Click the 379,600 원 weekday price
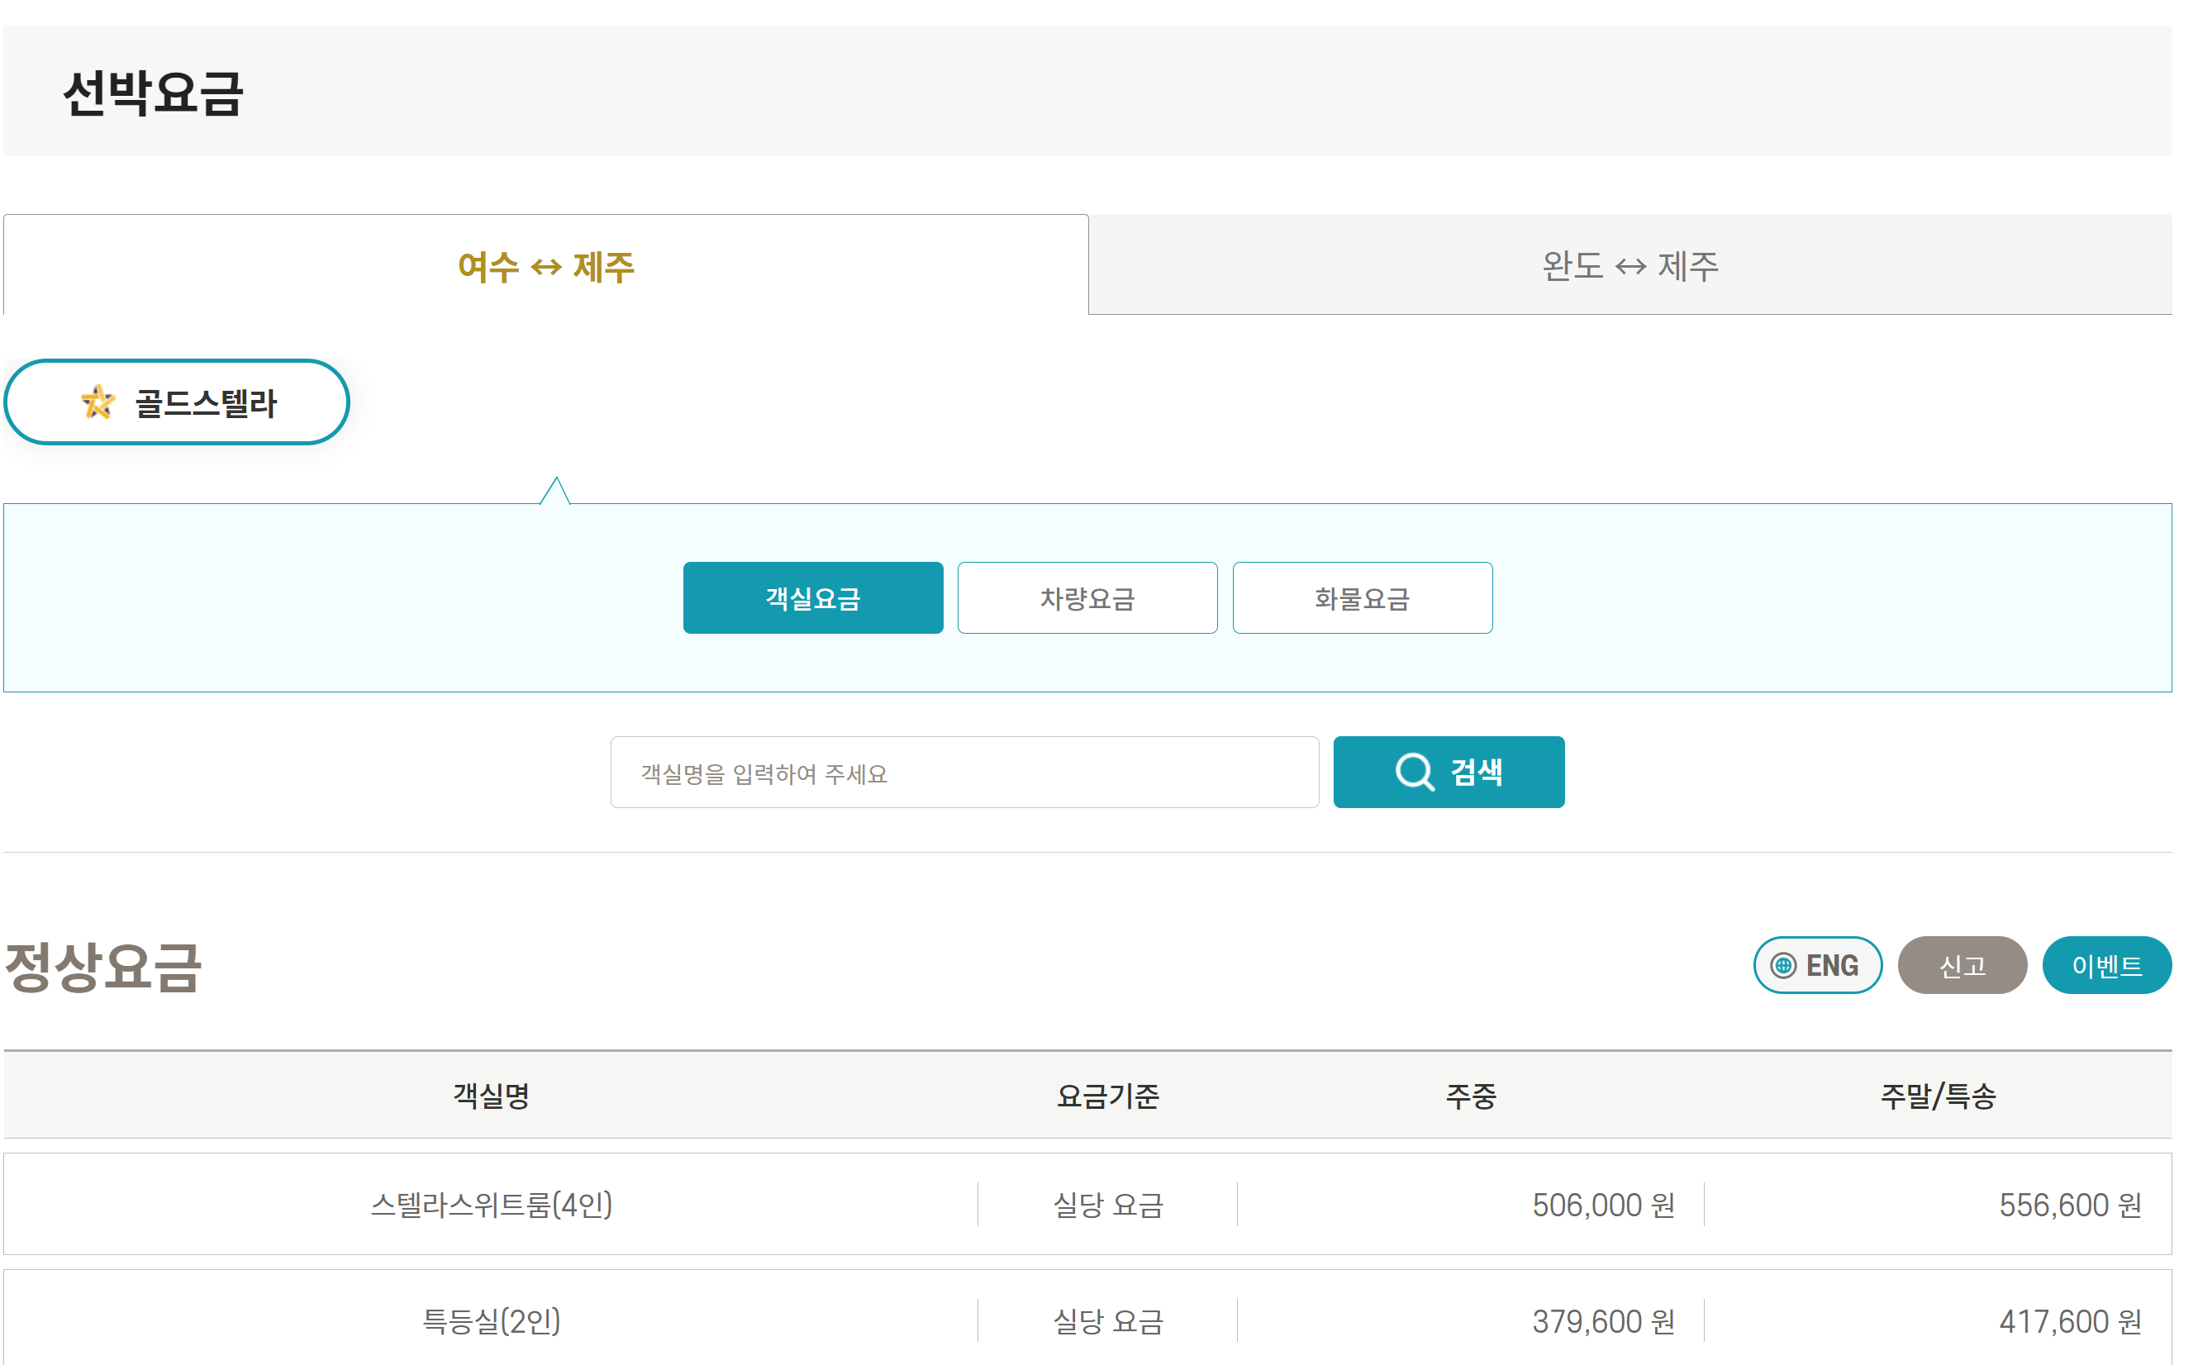The image size is (2198, 1365). point(1604,1322)
